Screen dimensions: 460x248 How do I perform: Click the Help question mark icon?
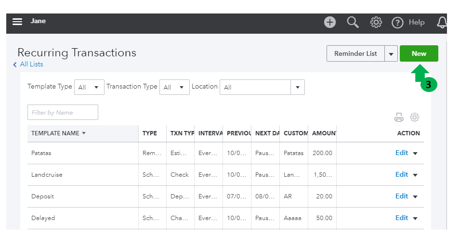[x=397, y=23]
